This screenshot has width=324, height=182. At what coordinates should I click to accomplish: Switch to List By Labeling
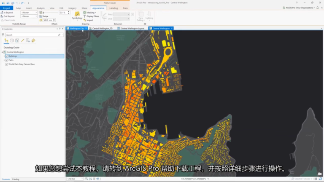(x=33, y=40)
